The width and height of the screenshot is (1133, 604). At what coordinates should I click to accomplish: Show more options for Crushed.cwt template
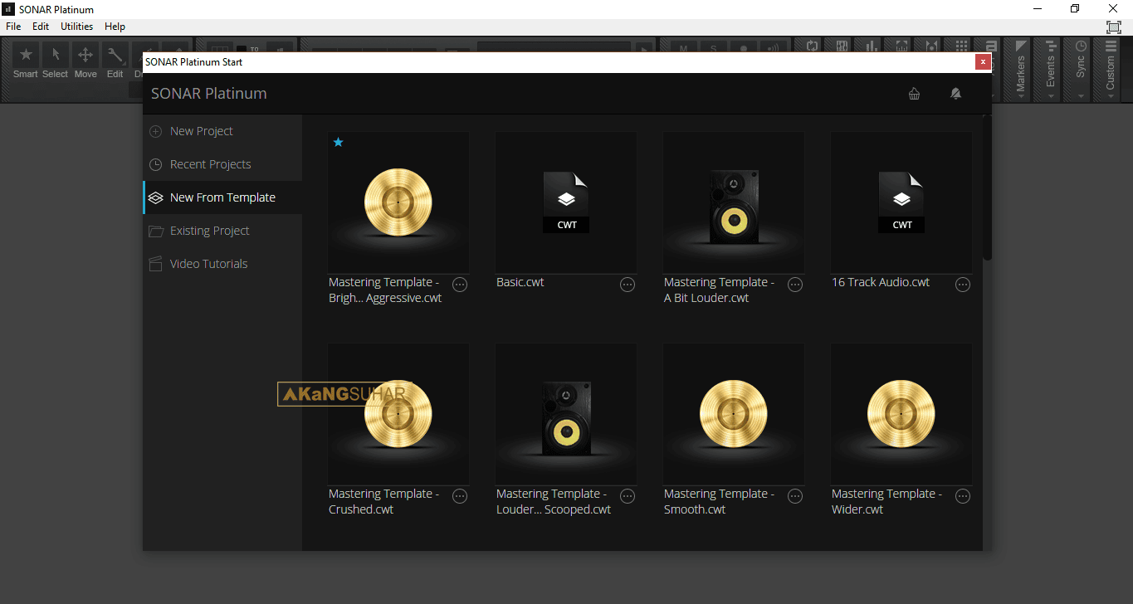(460, 496)
